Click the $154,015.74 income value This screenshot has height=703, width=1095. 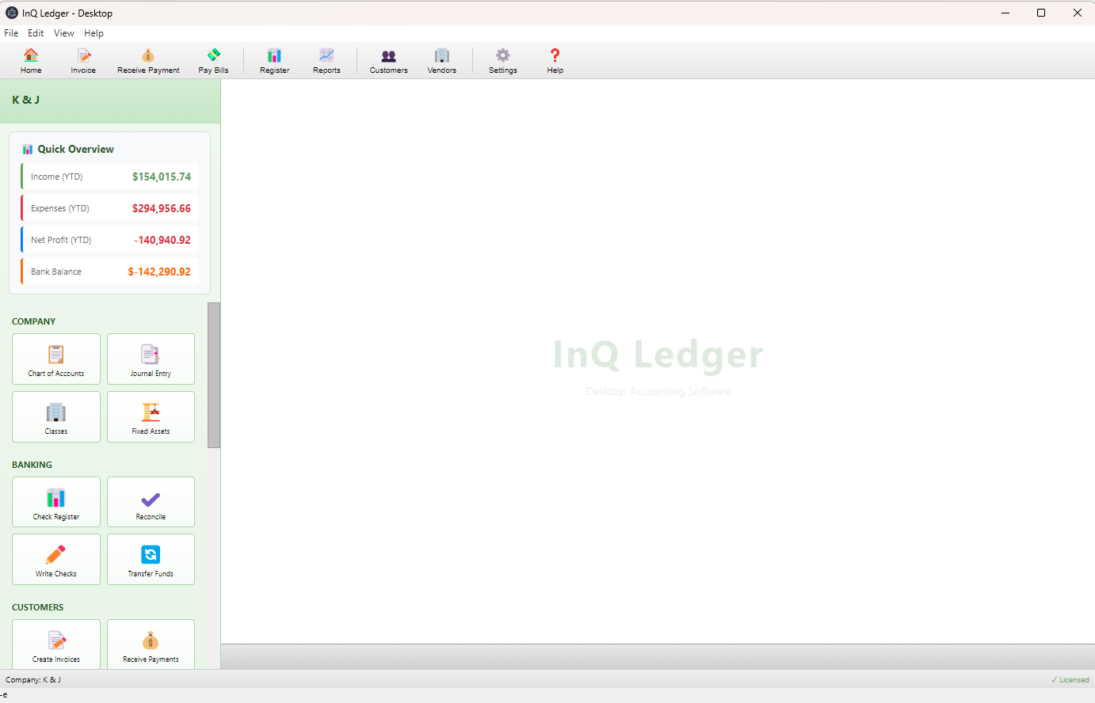[162, 177]
